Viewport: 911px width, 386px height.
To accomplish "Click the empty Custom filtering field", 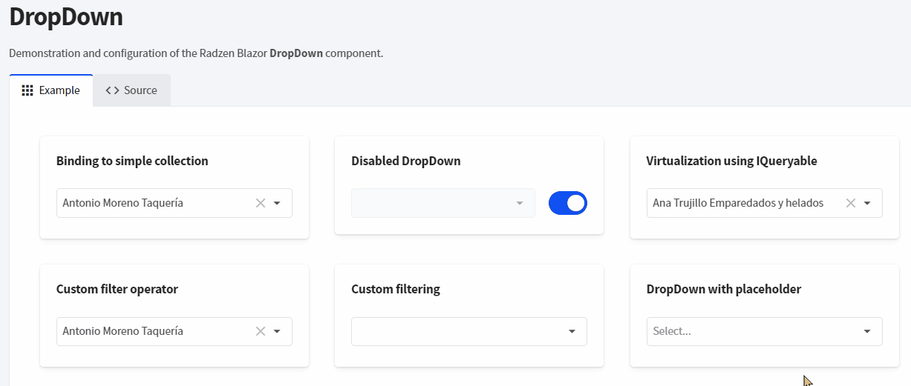I will (x=457, y=331).
